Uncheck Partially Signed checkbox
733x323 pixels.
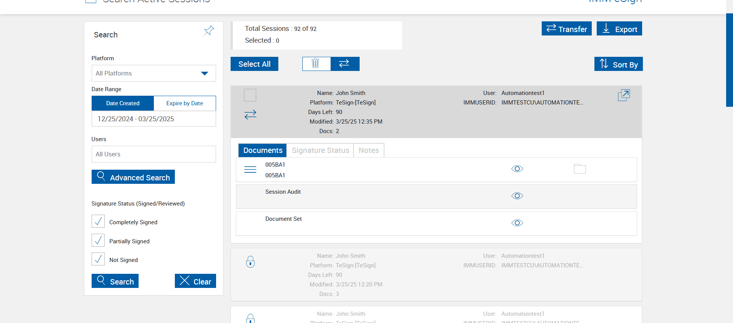(x=98, y=240)
